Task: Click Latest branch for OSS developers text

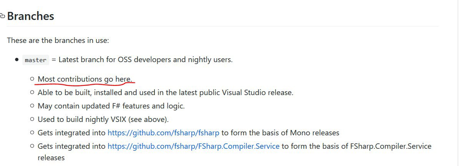Action: (145, 60)
